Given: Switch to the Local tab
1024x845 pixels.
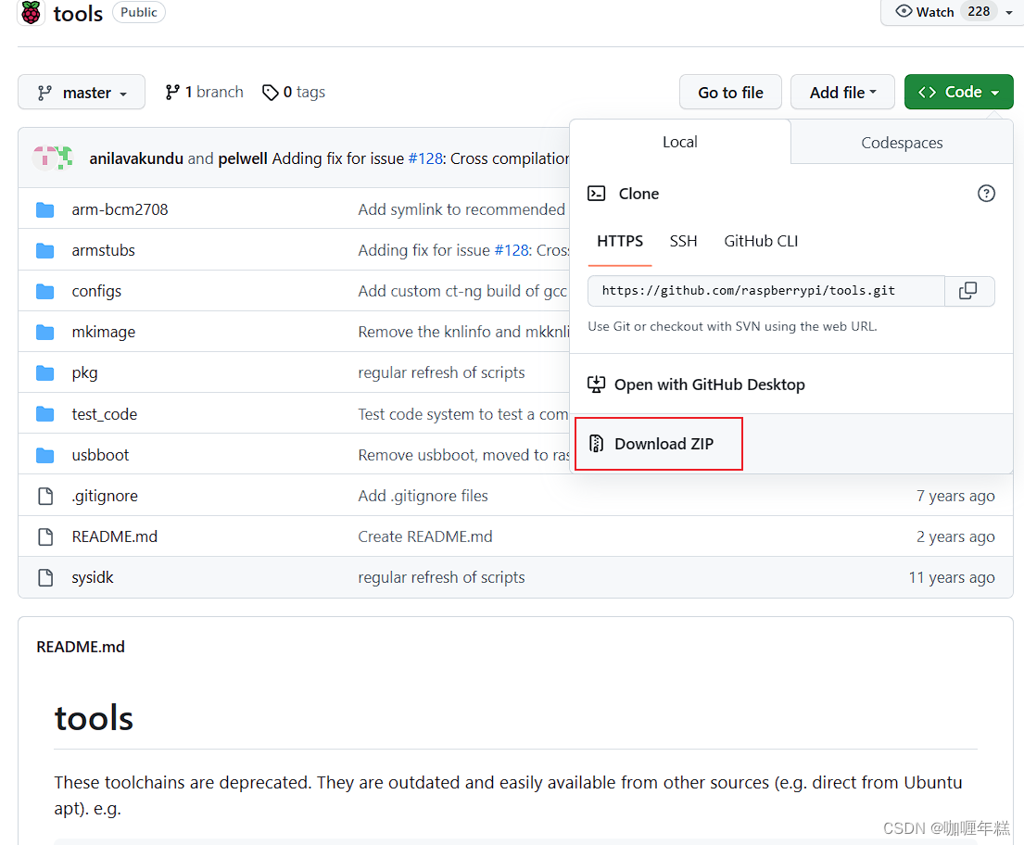Looking at the screenshot, I should pyautogui.click(x=680, y=142).
